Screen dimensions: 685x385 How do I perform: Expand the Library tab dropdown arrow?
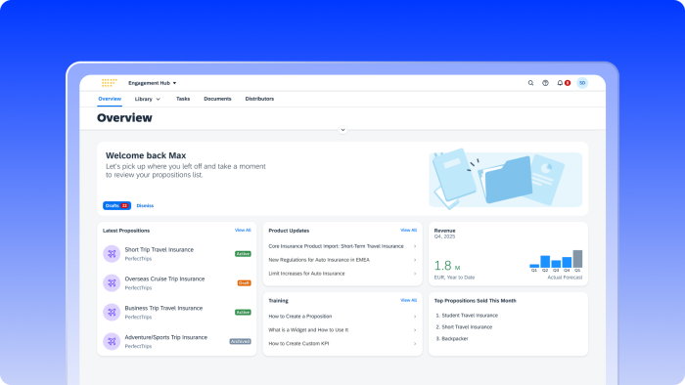click(159, 100)
